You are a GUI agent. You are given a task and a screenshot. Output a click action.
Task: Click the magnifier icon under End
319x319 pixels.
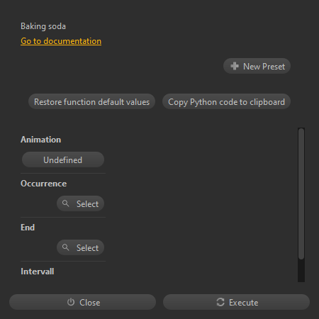(x=65, y=247)
